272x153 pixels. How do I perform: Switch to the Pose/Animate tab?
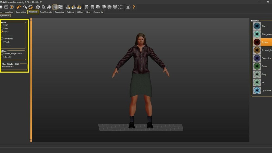click(x=46, y=12)
